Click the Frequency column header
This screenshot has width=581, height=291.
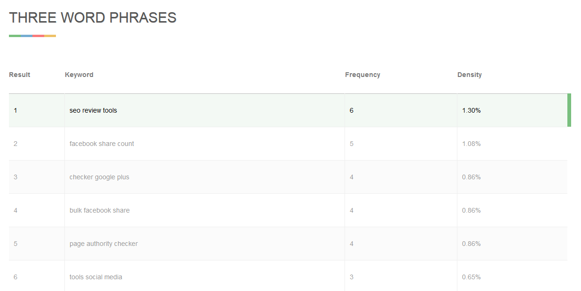(x=362, y=75)
